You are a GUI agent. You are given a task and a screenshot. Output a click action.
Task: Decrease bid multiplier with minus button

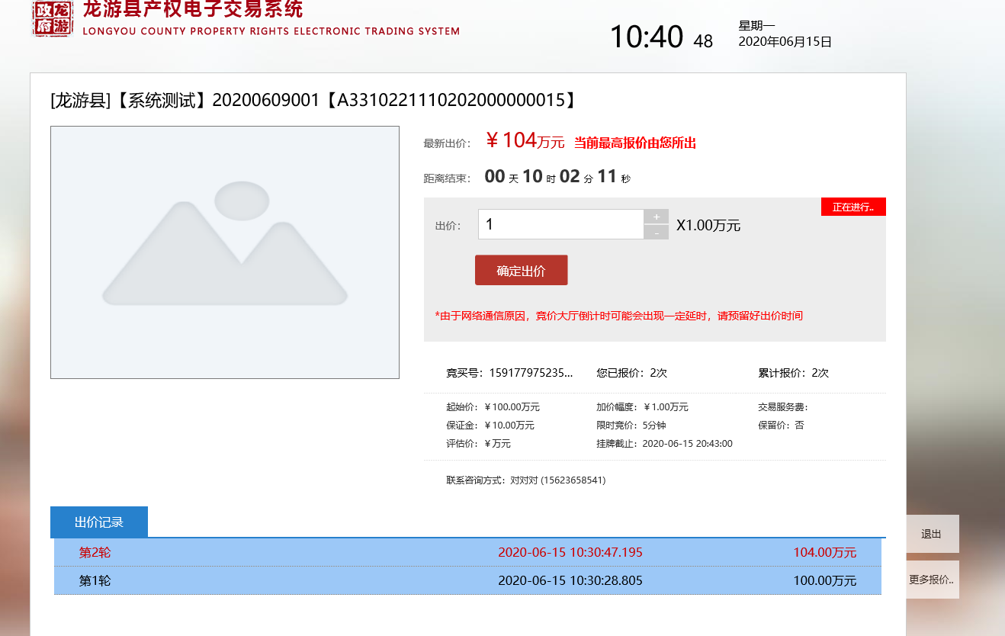pyautogui.click(x=656, y=233)
